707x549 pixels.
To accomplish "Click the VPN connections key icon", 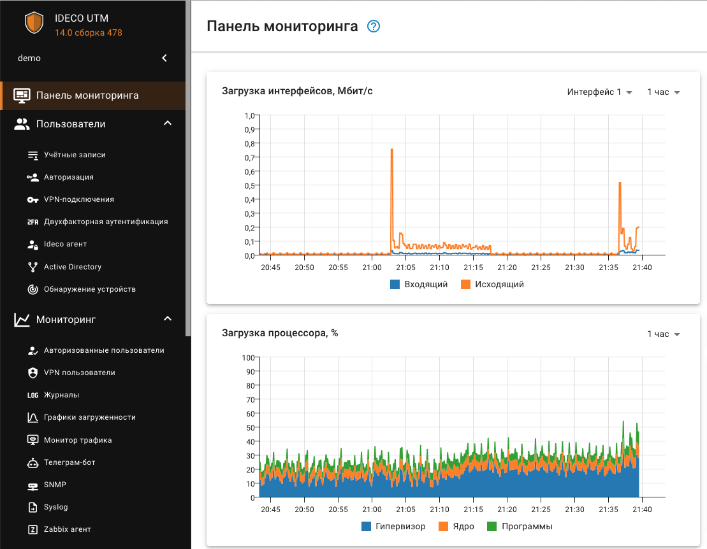I will click(33, 199).
